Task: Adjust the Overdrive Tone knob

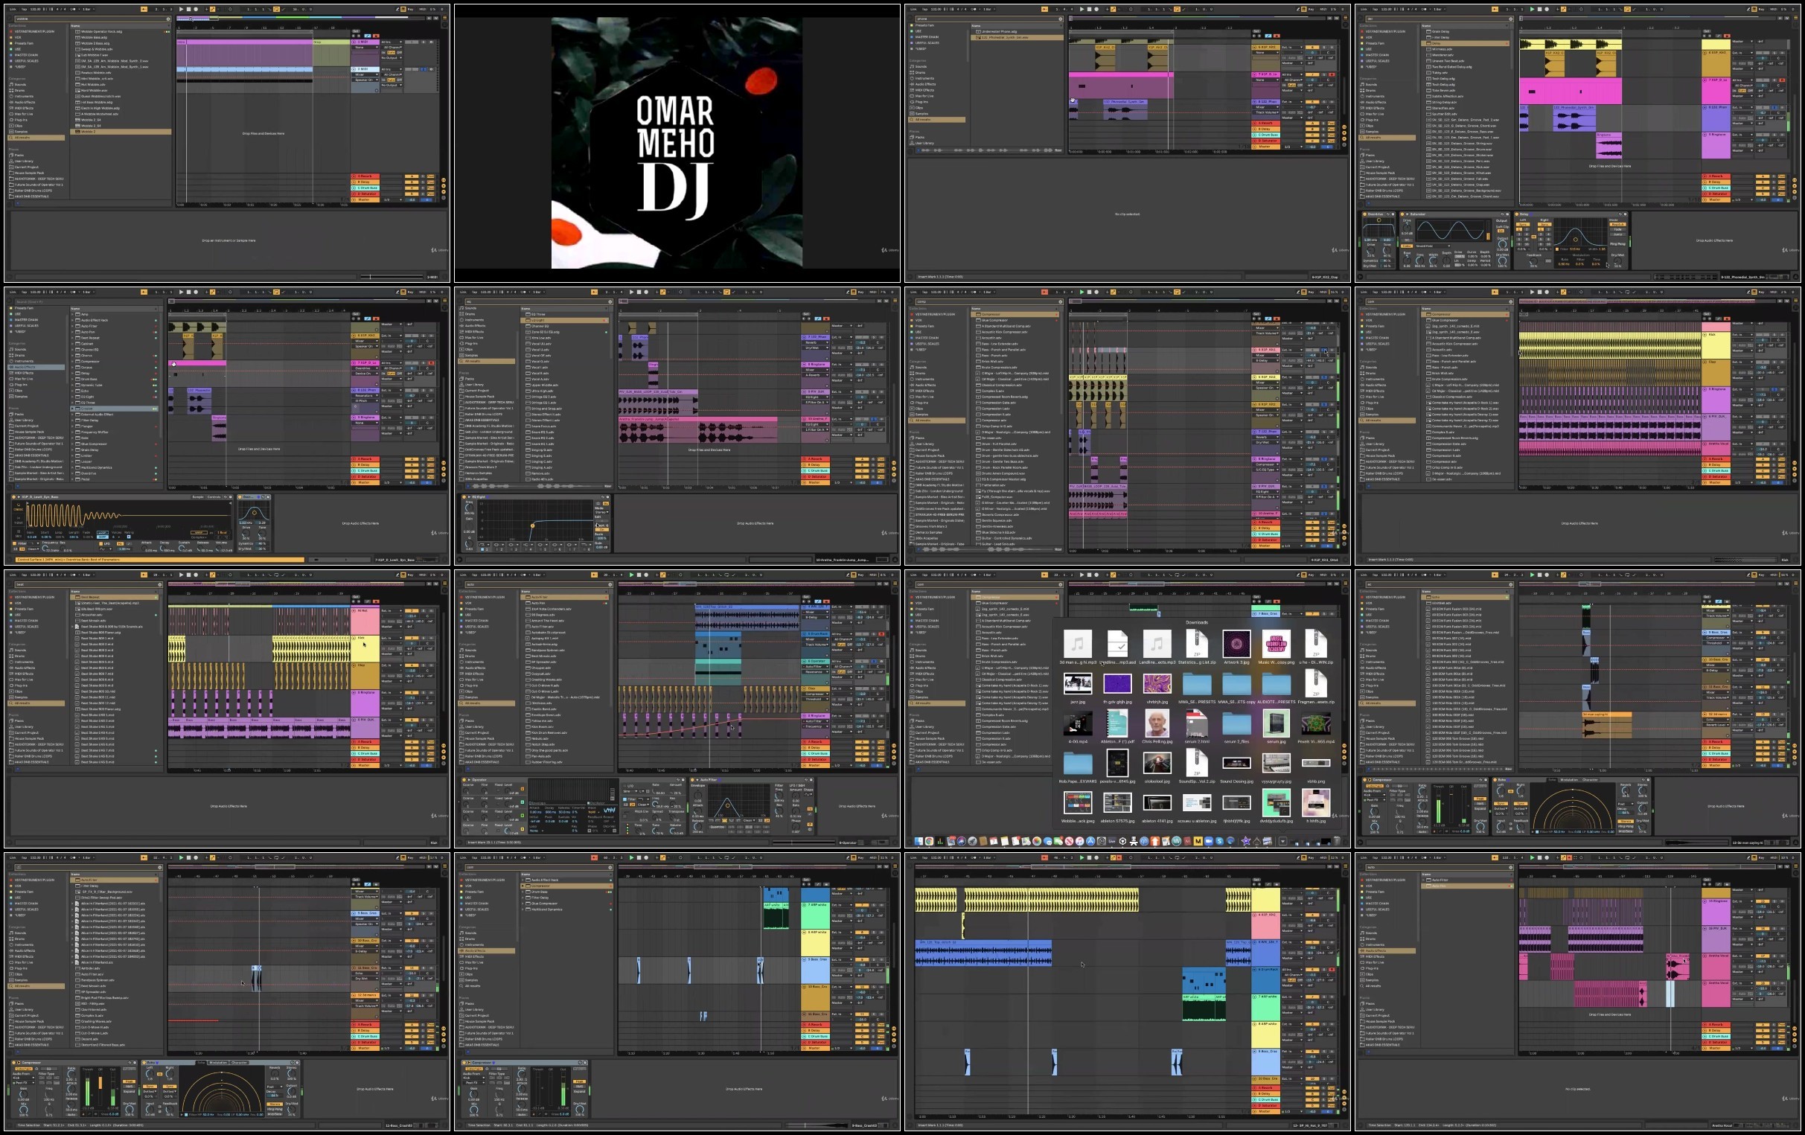Action: pyautogui.click(x=262, y=534)
